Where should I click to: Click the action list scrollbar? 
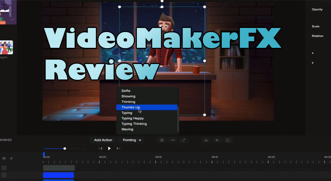[178, 119]
